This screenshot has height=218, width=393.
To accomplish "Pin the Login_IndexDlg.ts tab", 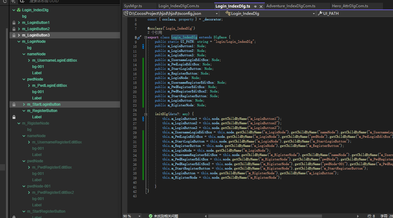I will [255, 6].
